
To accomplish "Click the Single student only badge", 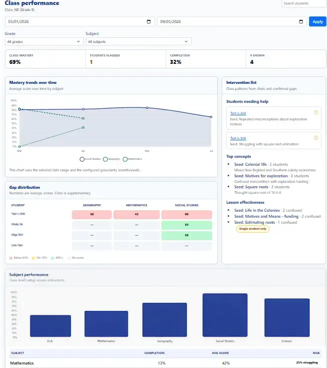I will point(253,229).
